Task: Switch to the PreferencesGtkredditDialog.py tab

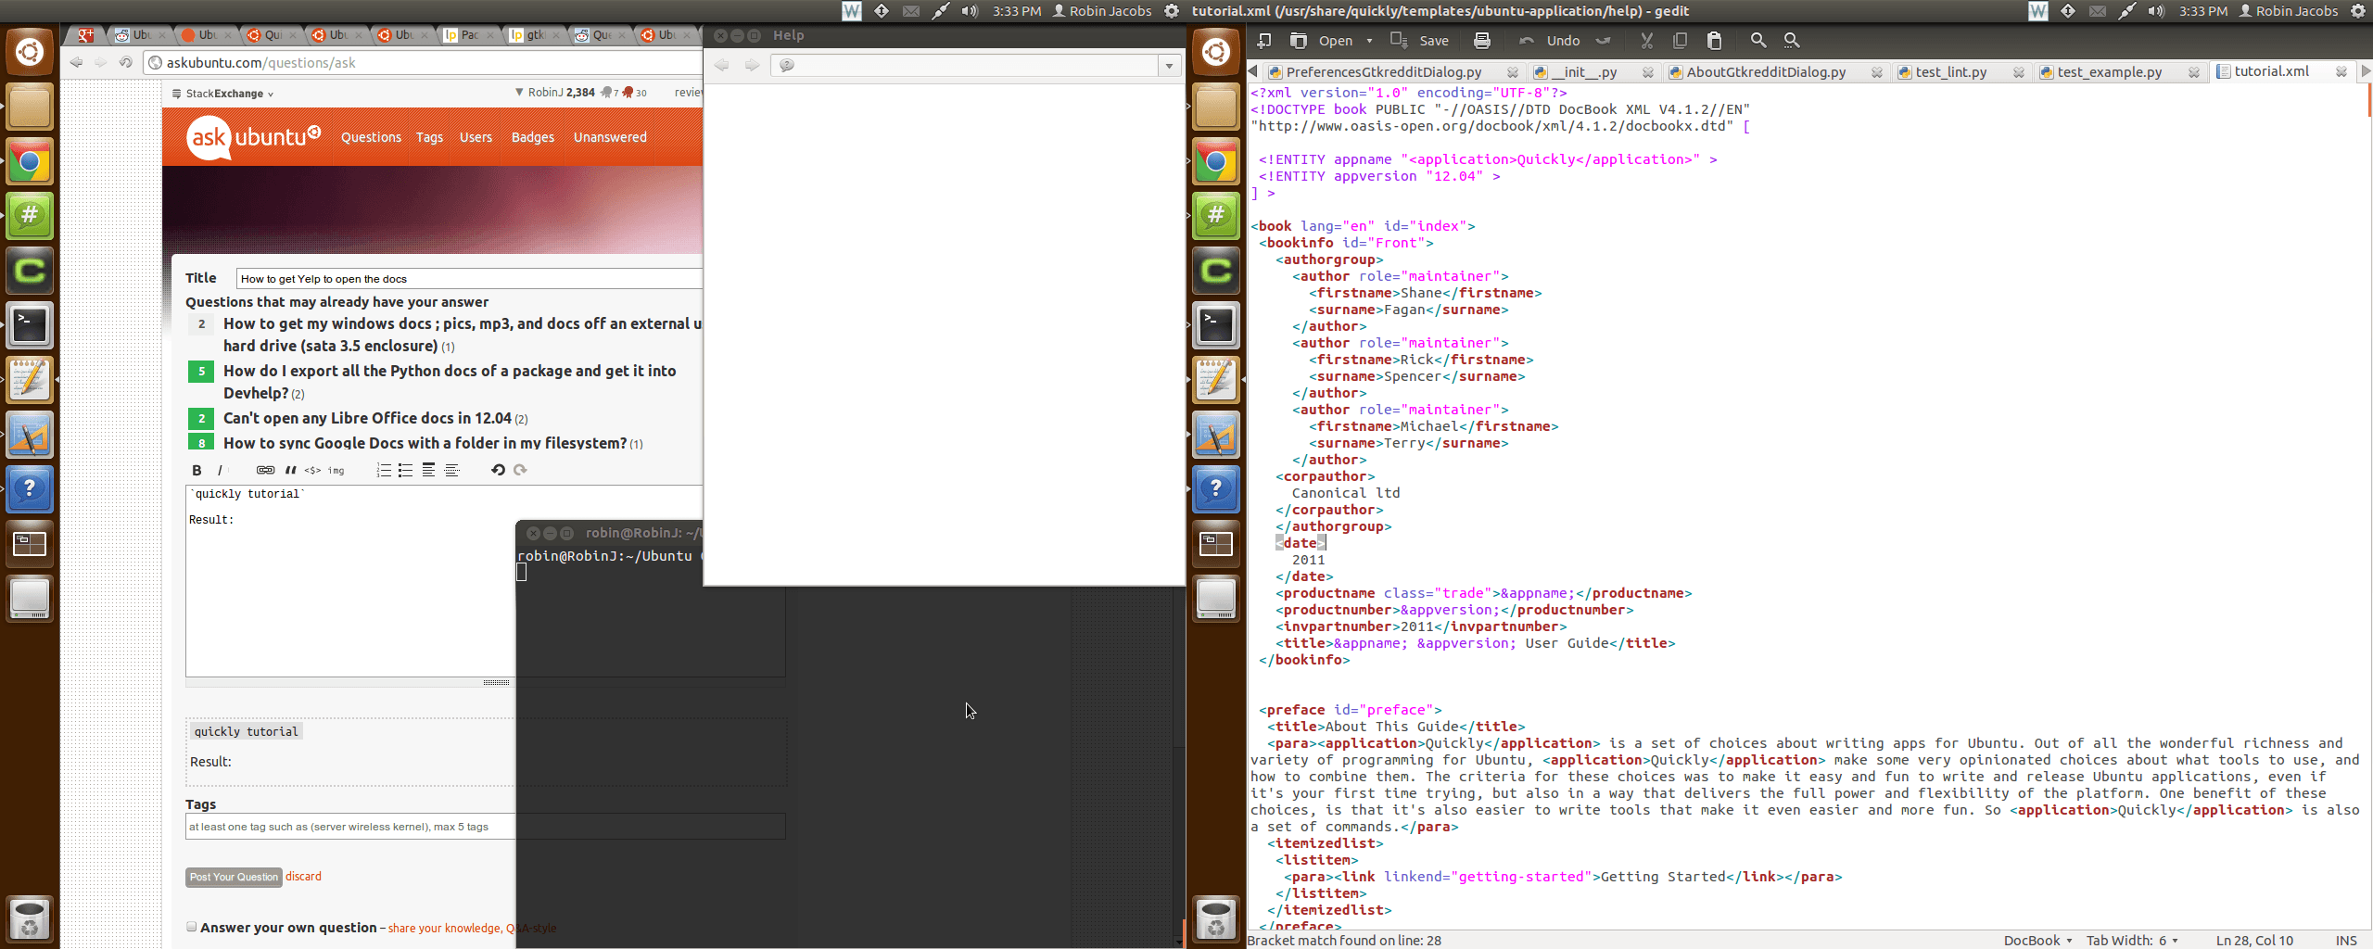Action: pos(1383,72)
